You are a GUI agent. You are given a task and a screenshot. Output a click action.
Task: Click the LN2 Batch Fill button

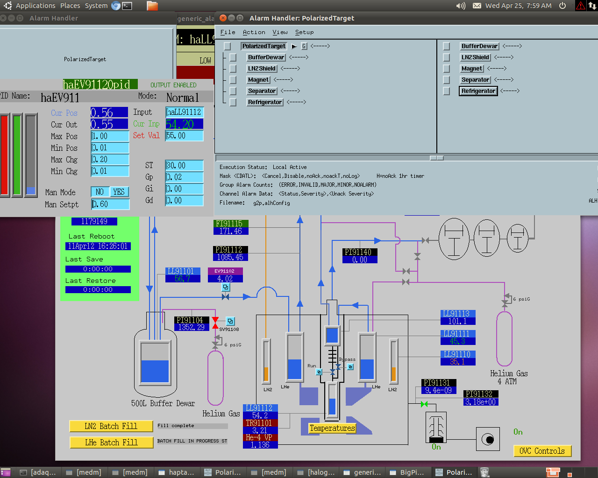click(111, 426)
